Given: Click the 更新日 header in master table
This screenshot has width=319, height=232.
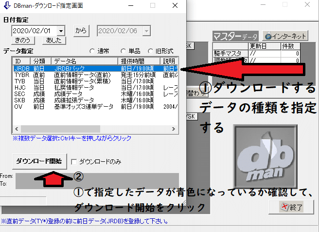Looking at the screenshot, I should click(265, 46).
